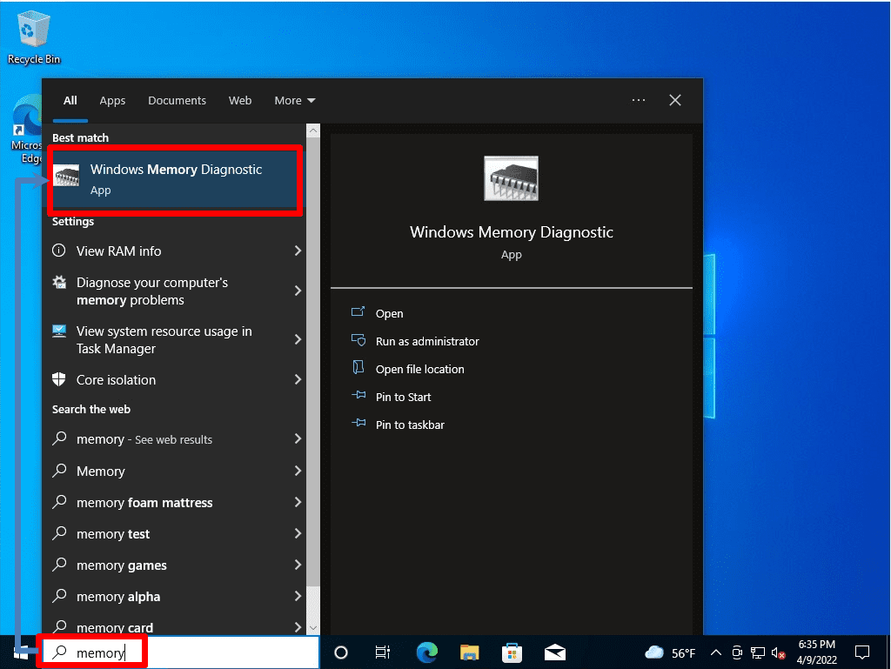Expand chevron for memory test
The width and height of the screenshot is (891, 669).
pos(298,533)
